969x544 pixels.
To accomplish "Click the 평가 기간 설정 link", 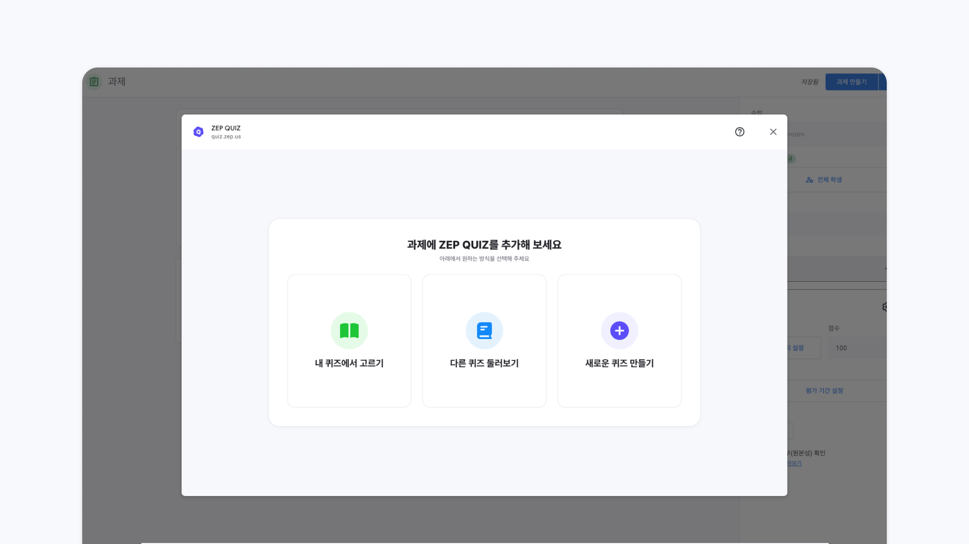I will click(x=824, y=391).
